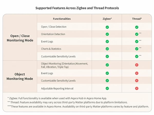Click Thread red cross for Object Monitoring Customizable Sensitivity
Viewport: 154px width, 115px height.
pyautogui.click(x=137, y=80)
